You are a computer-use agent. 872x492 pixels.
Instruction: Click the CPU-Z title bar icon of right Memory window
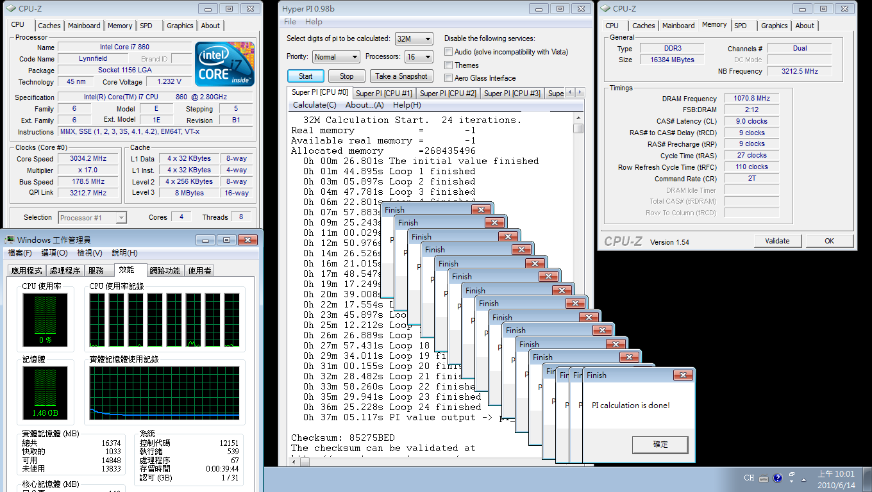click(605, 8)
